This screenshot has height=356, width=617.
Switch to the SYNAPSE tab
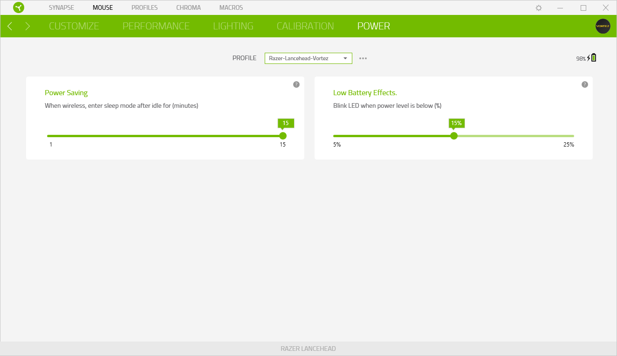[x=62, y=7]
